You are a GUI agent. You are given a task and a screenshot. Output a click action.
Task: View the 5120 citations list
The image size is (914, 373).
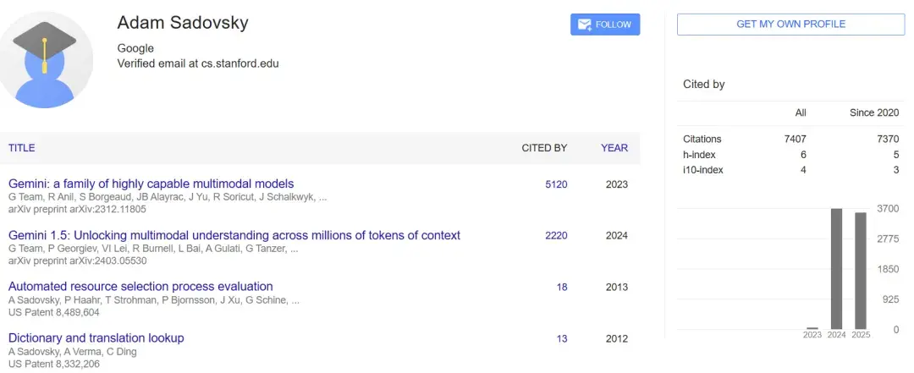point(556,184)
